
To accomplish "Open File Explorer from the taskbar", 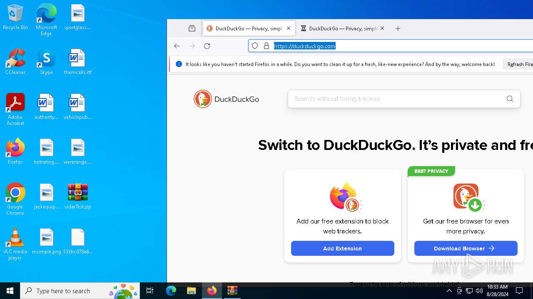I will 192,291.
